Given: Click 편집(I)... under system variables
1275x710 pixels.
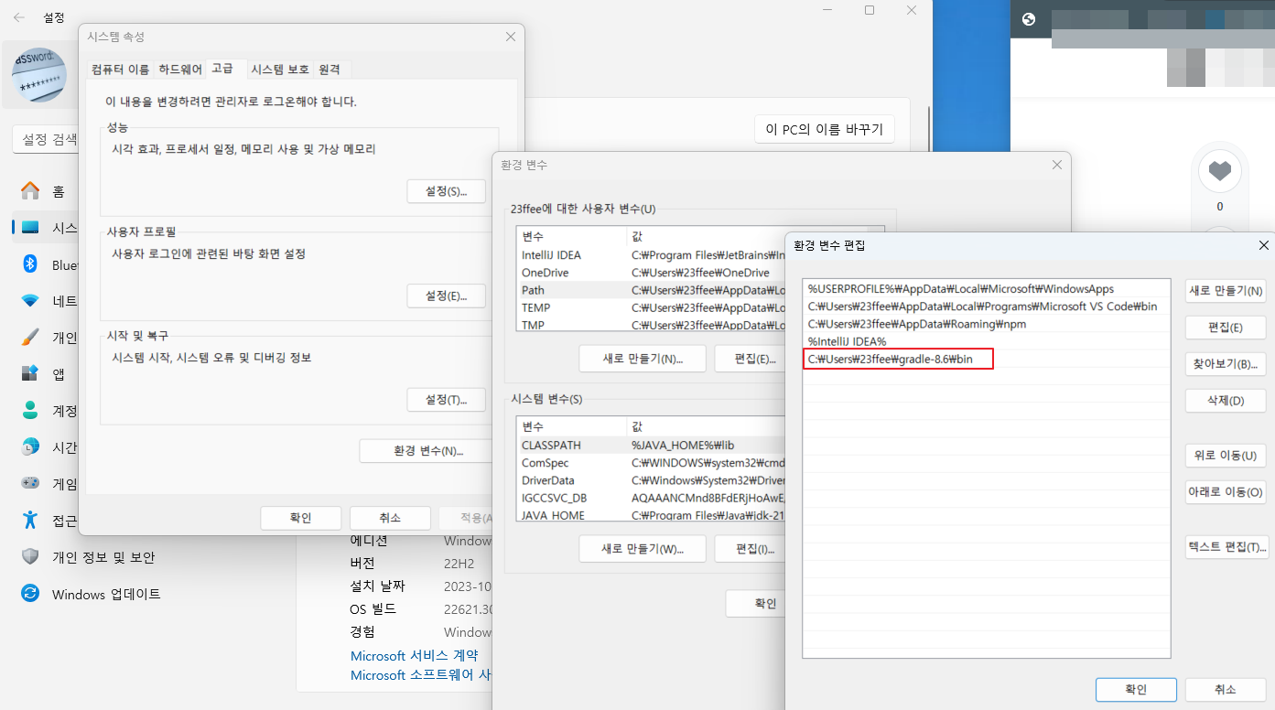Looking at the screenshot, I should coord(750,549).
